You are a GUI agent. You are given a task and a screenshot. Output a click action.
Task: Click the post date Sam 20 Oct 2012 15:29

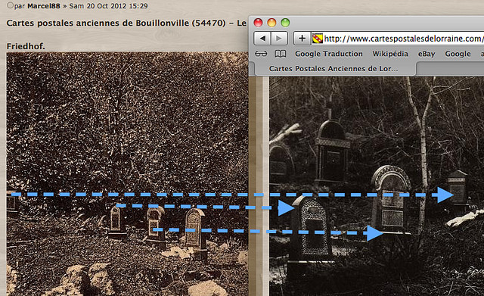click(x=108, y=6)
